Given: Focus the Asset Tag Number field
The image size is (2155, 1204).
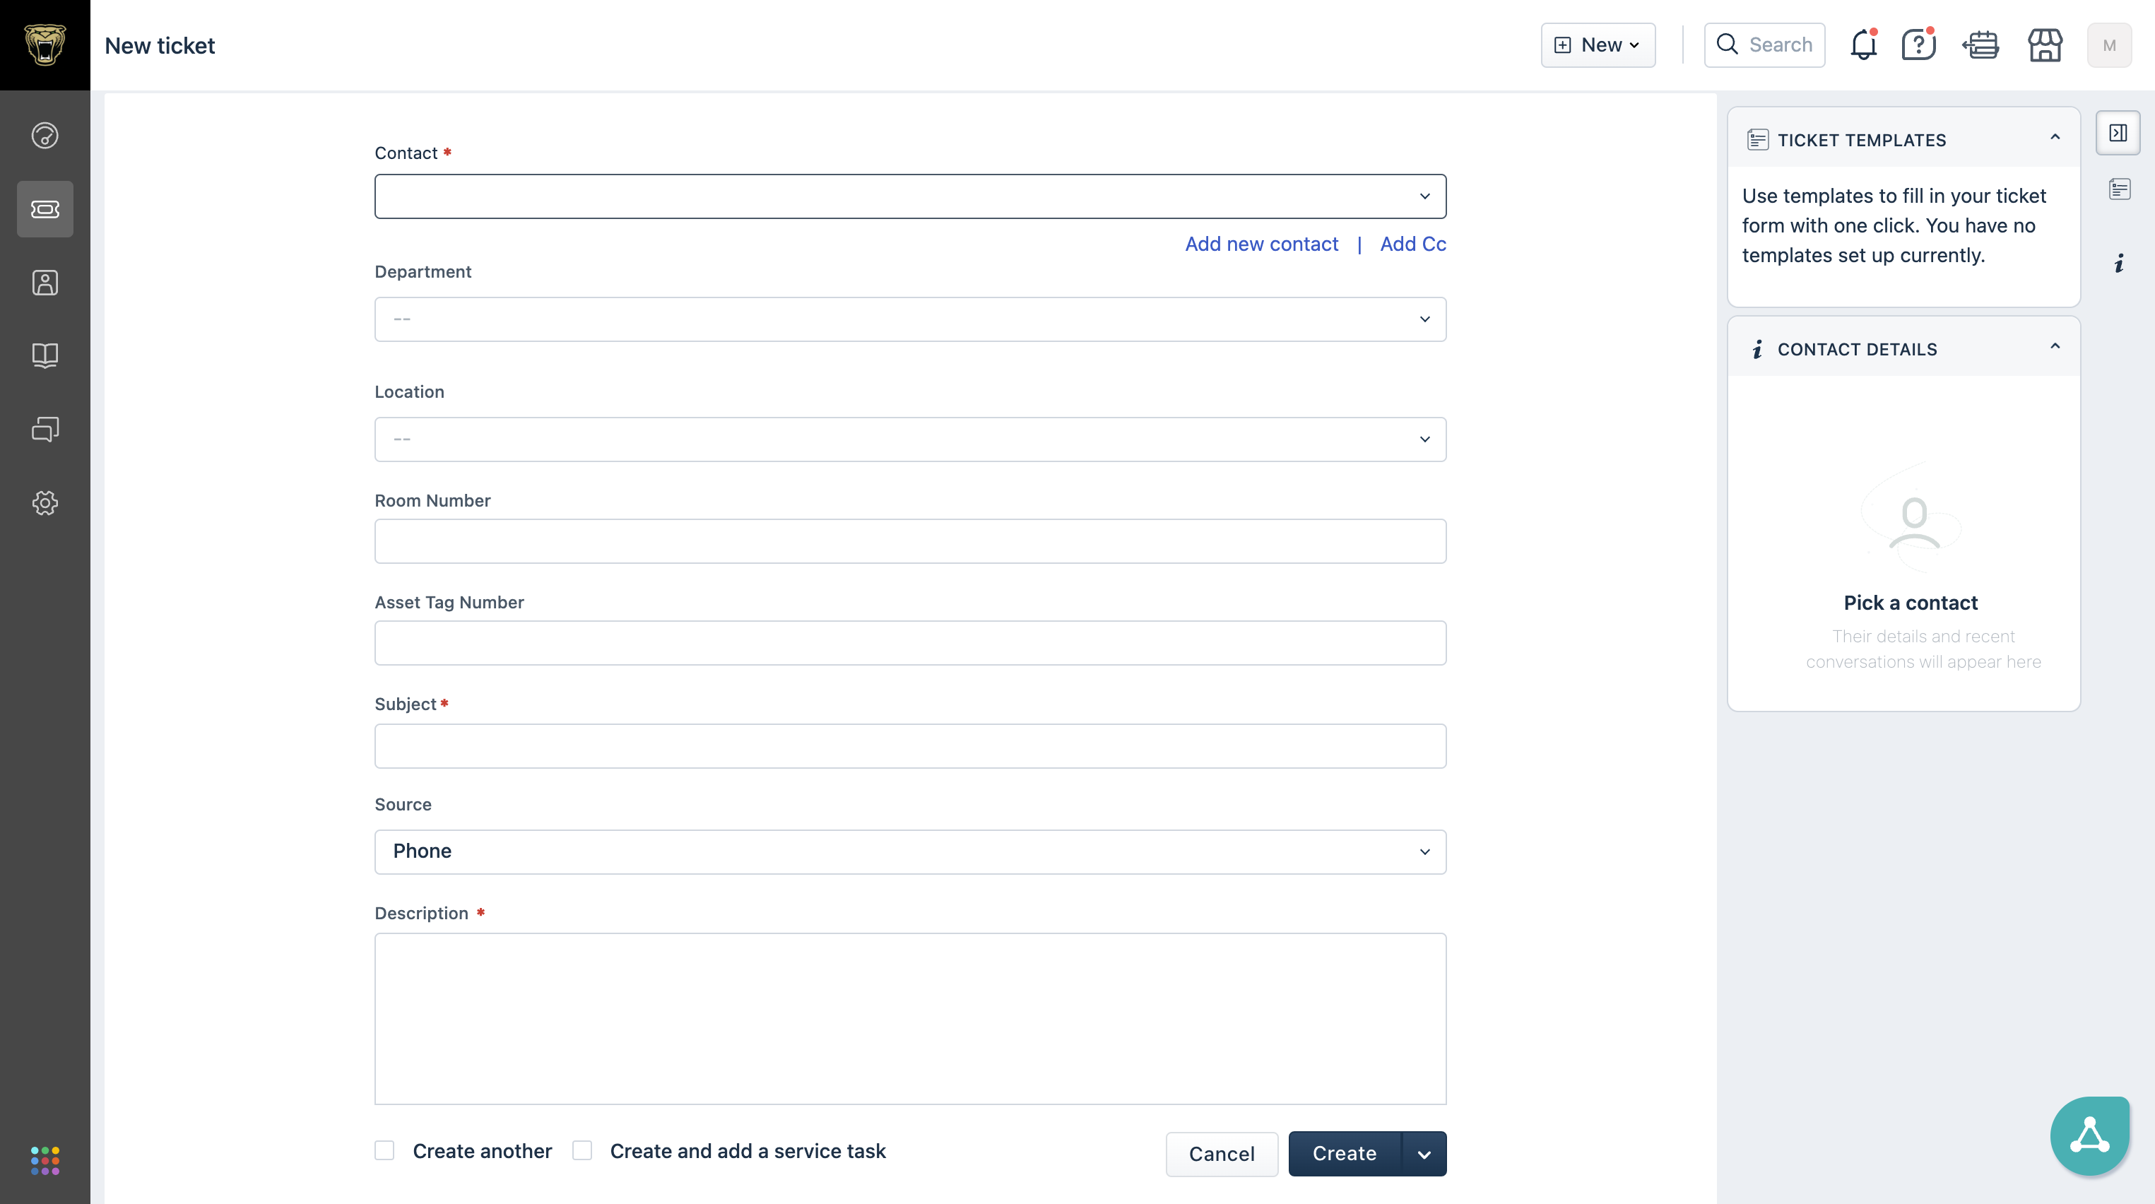Looking at the screenshot, I should point(910,642).
